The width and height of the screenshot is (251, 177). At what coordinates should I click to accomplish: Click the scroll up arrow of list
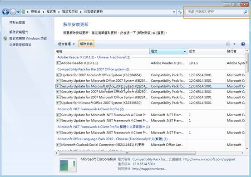tap(247, 51)
